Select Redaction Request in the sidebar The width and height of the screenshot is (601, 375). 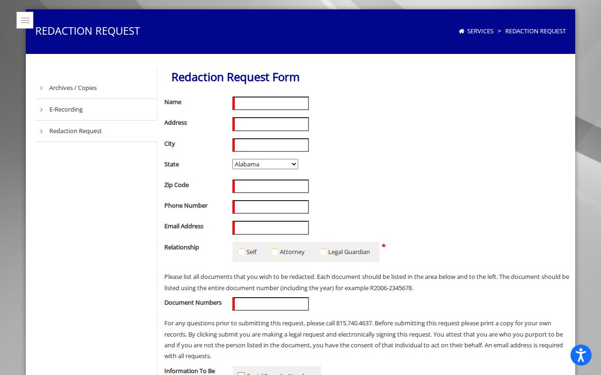click(75, 131)
